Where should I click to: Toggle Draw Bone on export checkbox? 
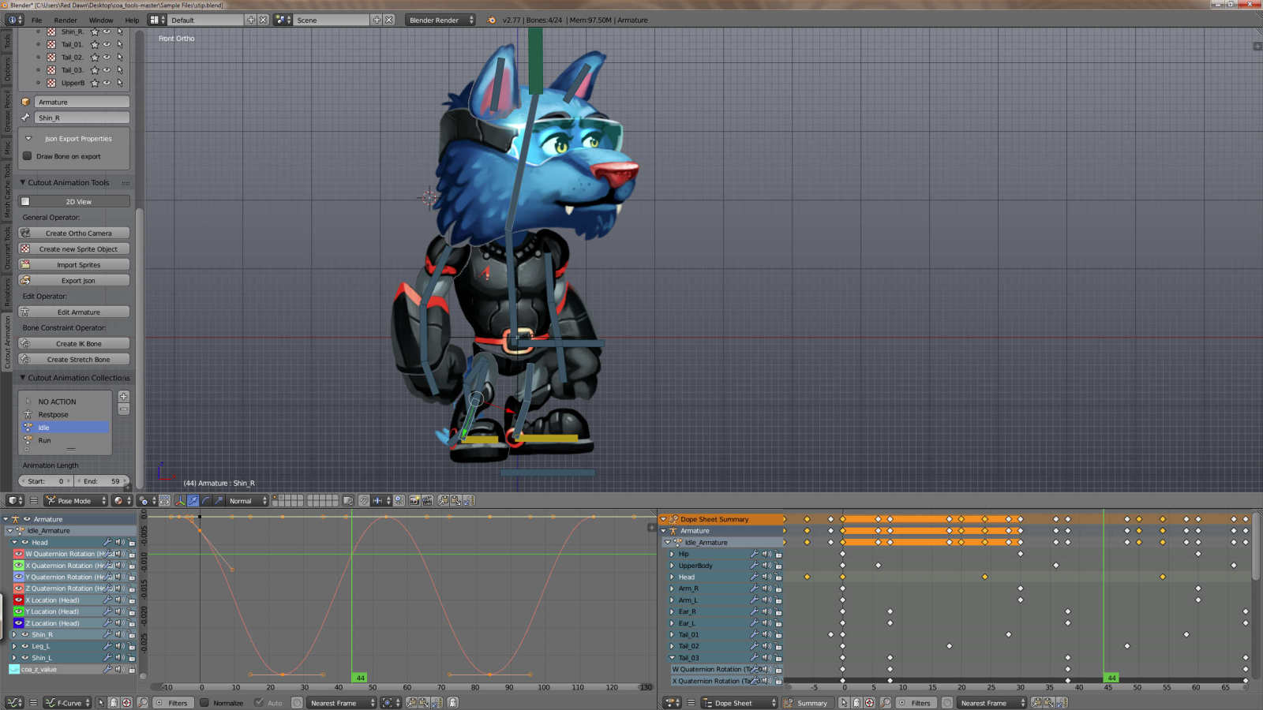28,156
